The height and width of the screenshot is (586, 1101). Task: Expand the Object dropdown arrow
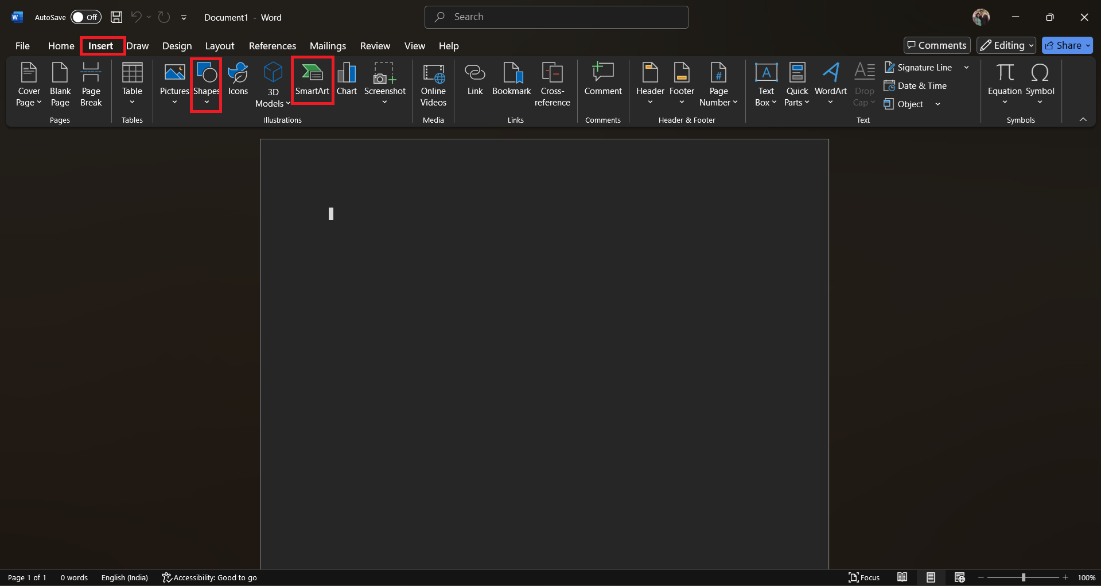(x=937, y=104)
